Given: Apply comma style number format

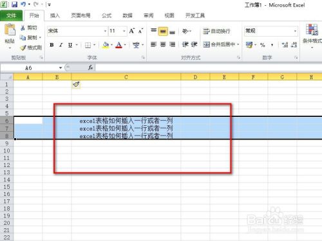Looking at the screenshot, I should coord(272,45).
